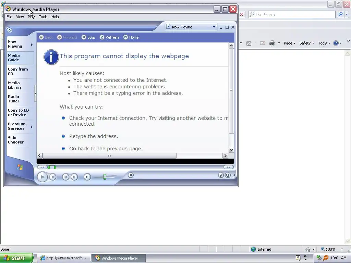Click the Internet security zone in status bar
The width and height of the screenshot is (351, 263).
pyautogui.click(x=261, y=249)
